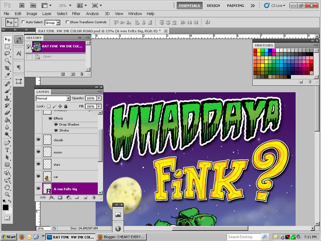
Task: Create a new layer in the Layers panel
Action: click(85, 198)
